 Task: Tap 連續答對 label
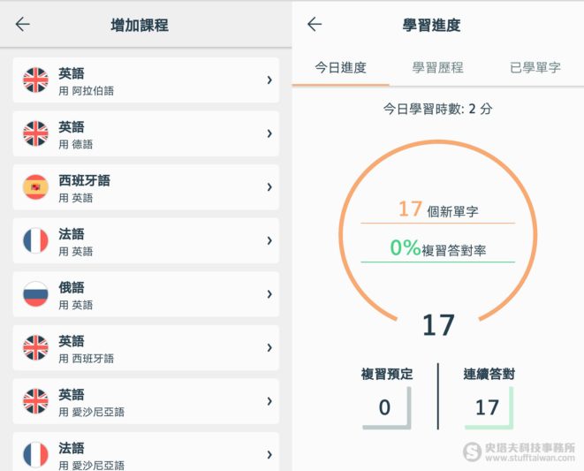point(489,374)
